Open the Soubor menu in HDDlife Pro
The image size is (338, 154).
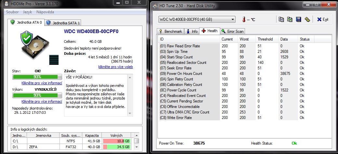12,12
